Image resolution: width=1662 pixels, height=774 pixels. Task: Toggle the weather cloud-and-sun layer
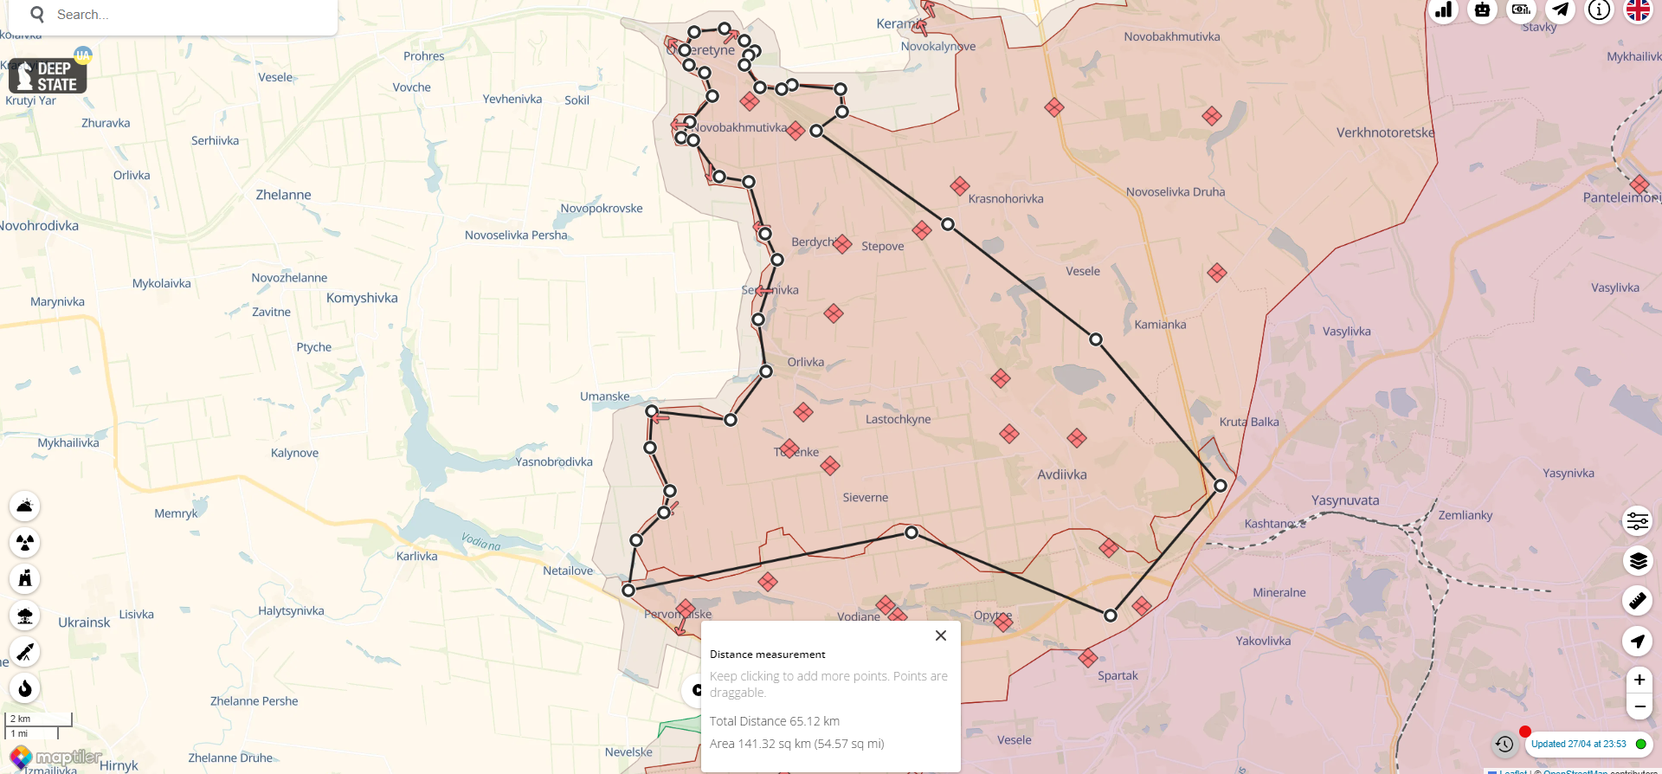pos(25,506)
